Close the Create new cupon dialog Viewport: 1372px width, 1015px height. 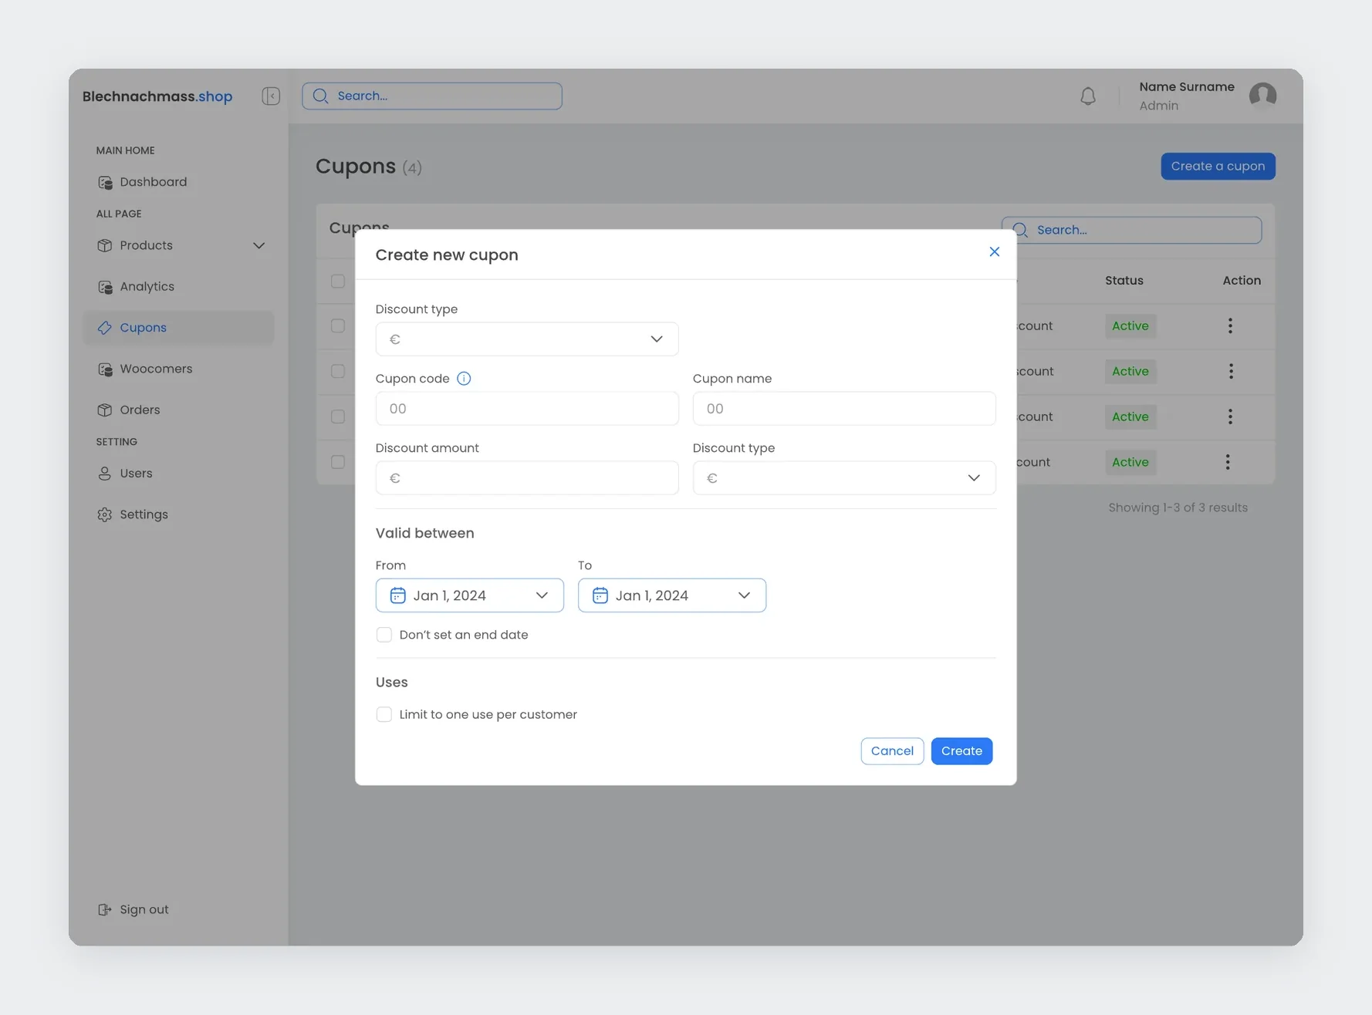(994, 251)
